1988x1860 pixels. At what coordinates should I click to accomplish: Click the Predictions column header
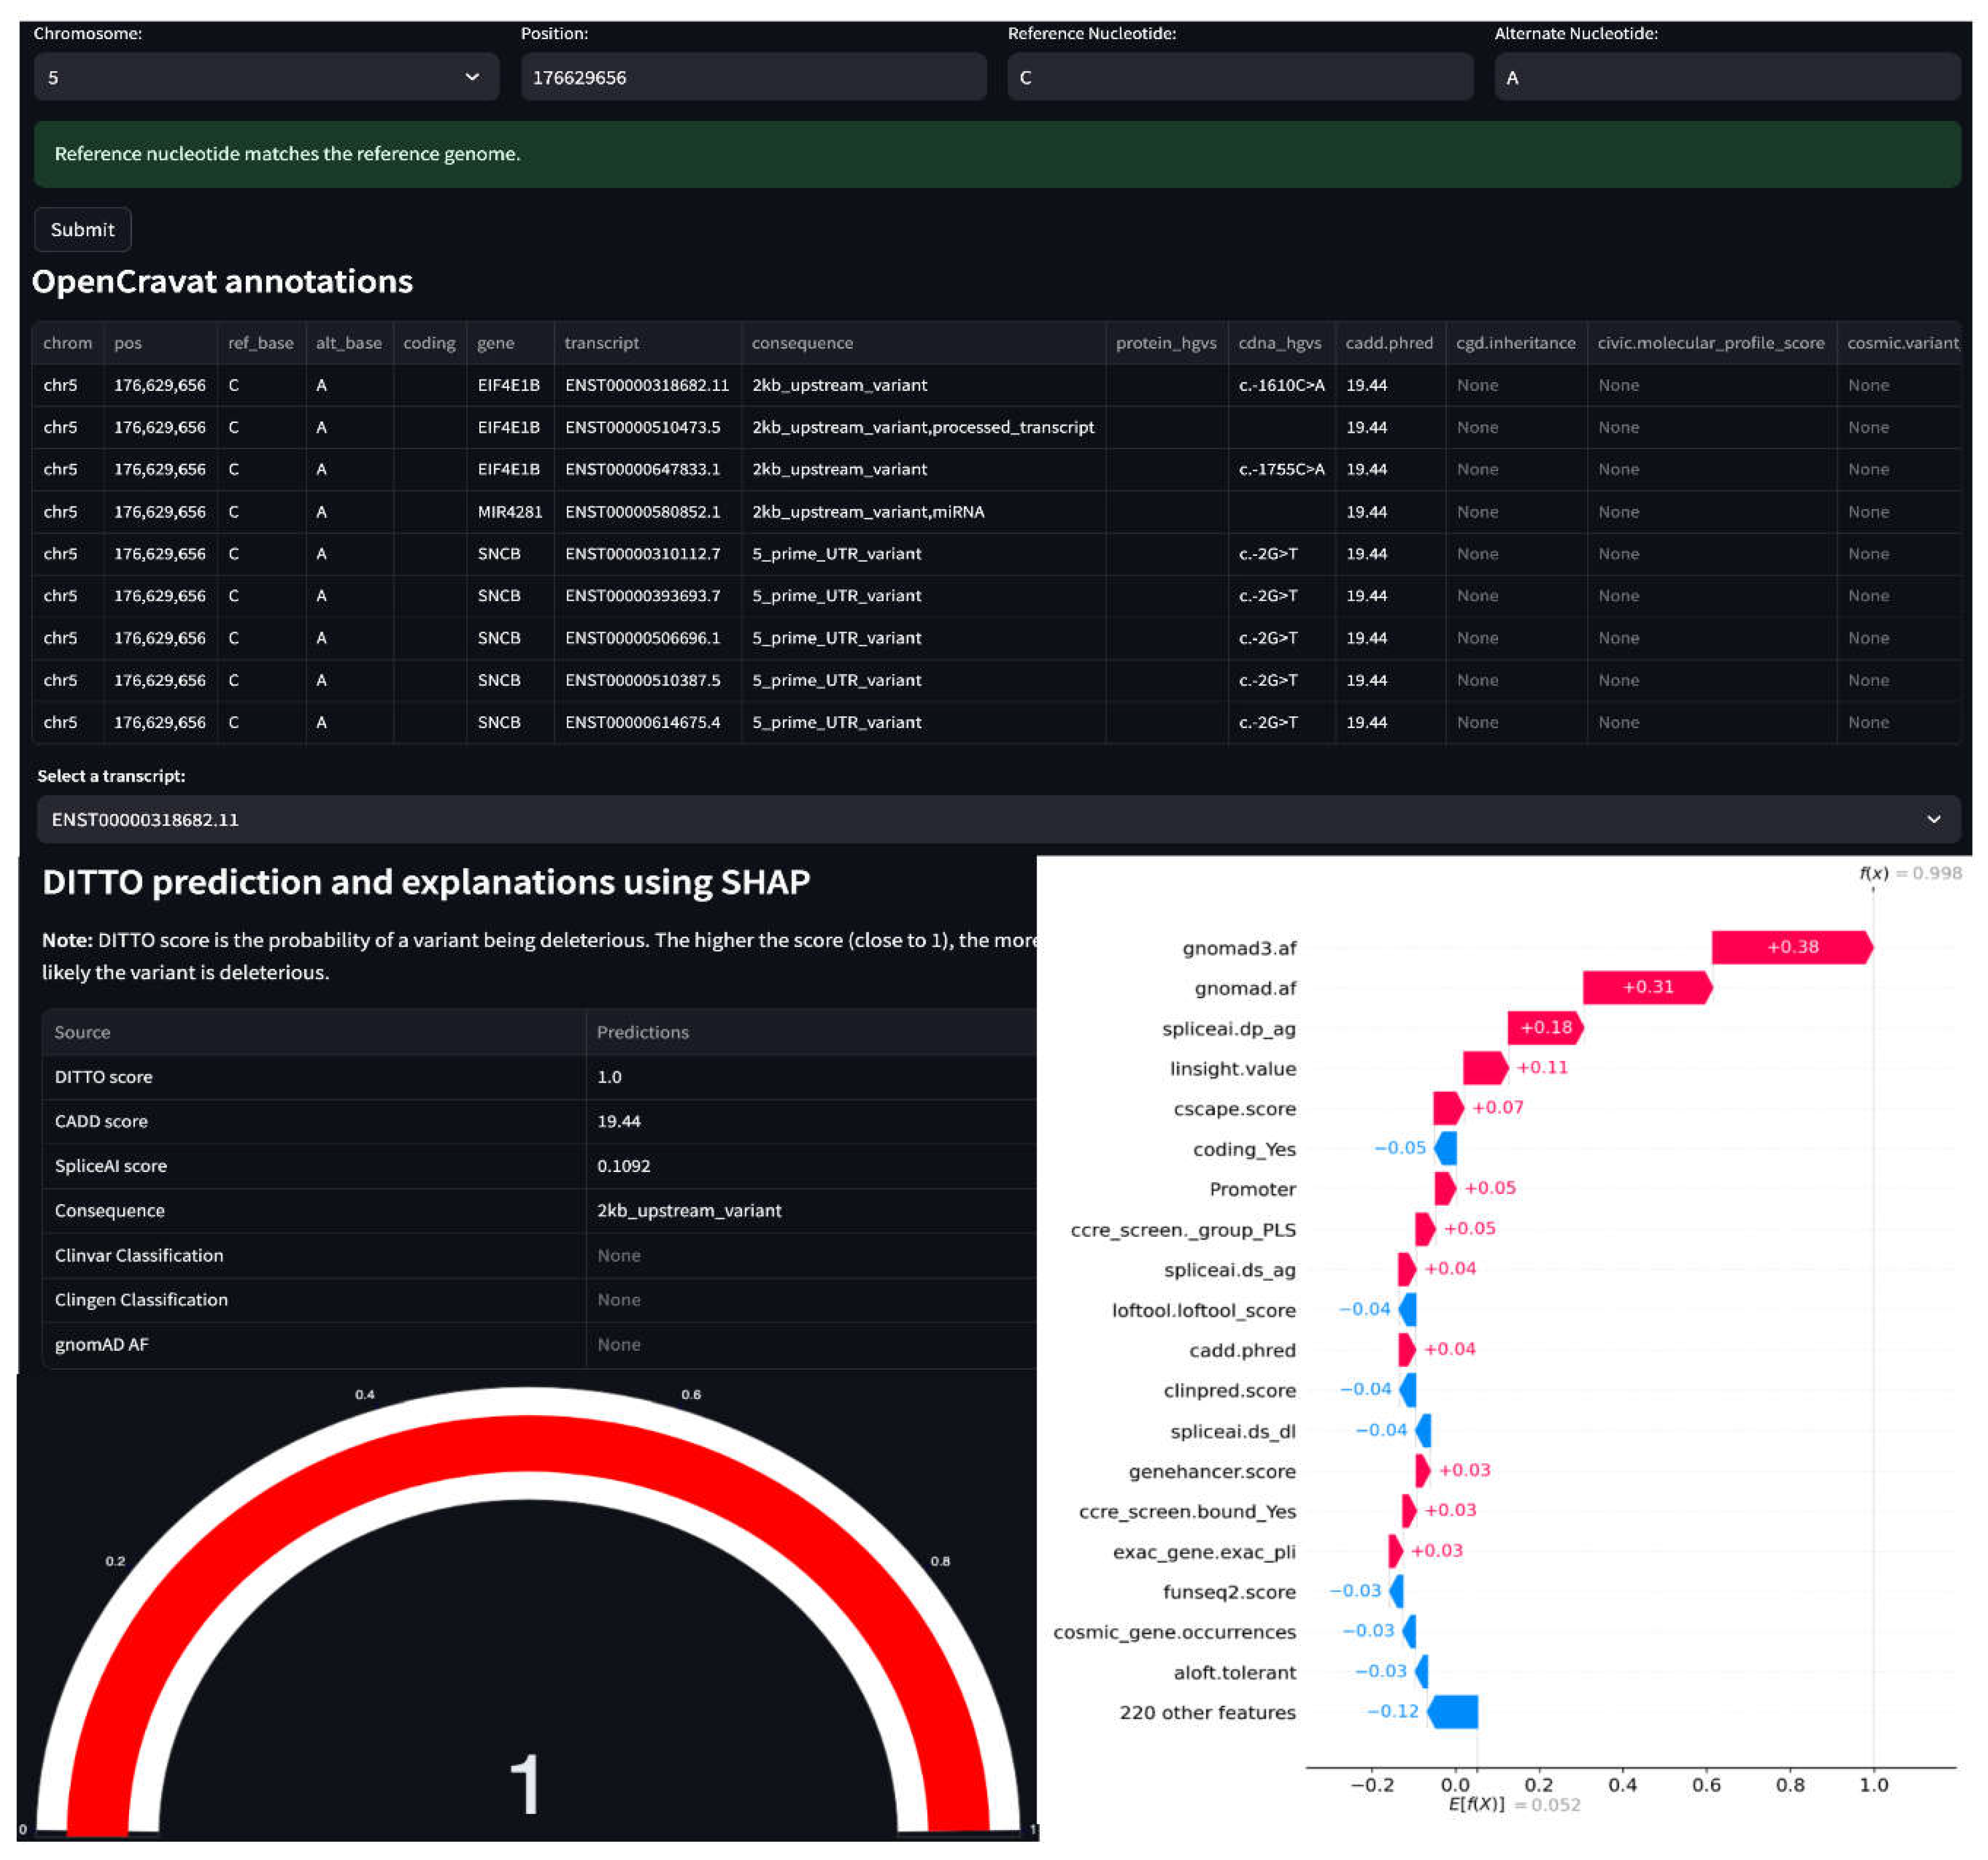coord(642,1032)
